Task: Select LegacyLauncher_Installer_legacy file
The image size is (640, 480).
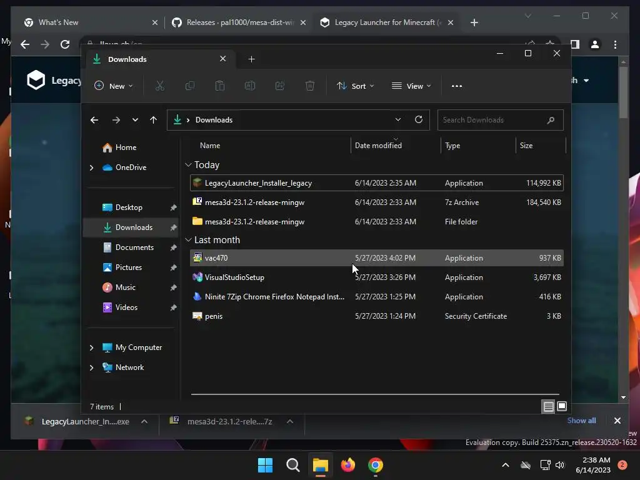Action: click(x=377, y=183)
